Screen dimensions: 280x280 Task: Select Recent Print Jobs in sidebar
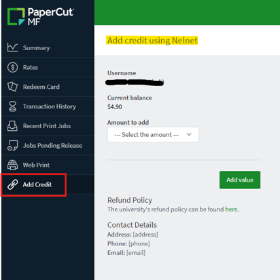click(x=48, y=126)
